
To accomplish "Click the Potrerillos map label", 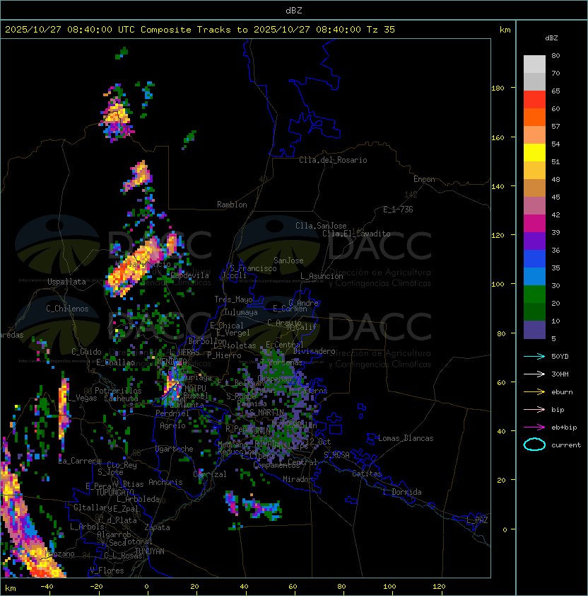I will (118, 391).
